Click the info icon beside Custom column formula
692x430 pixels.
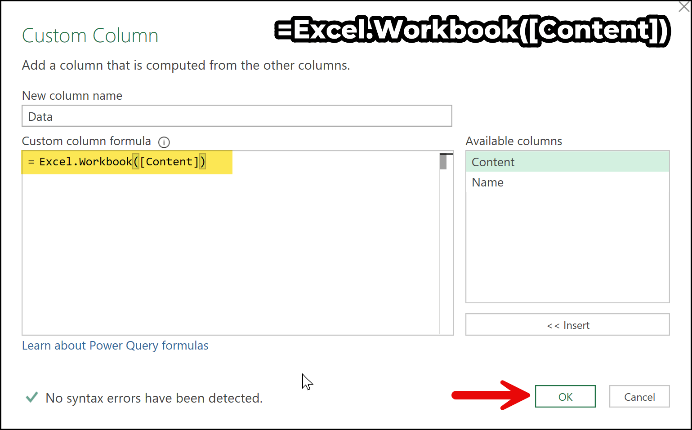(164, 142)
